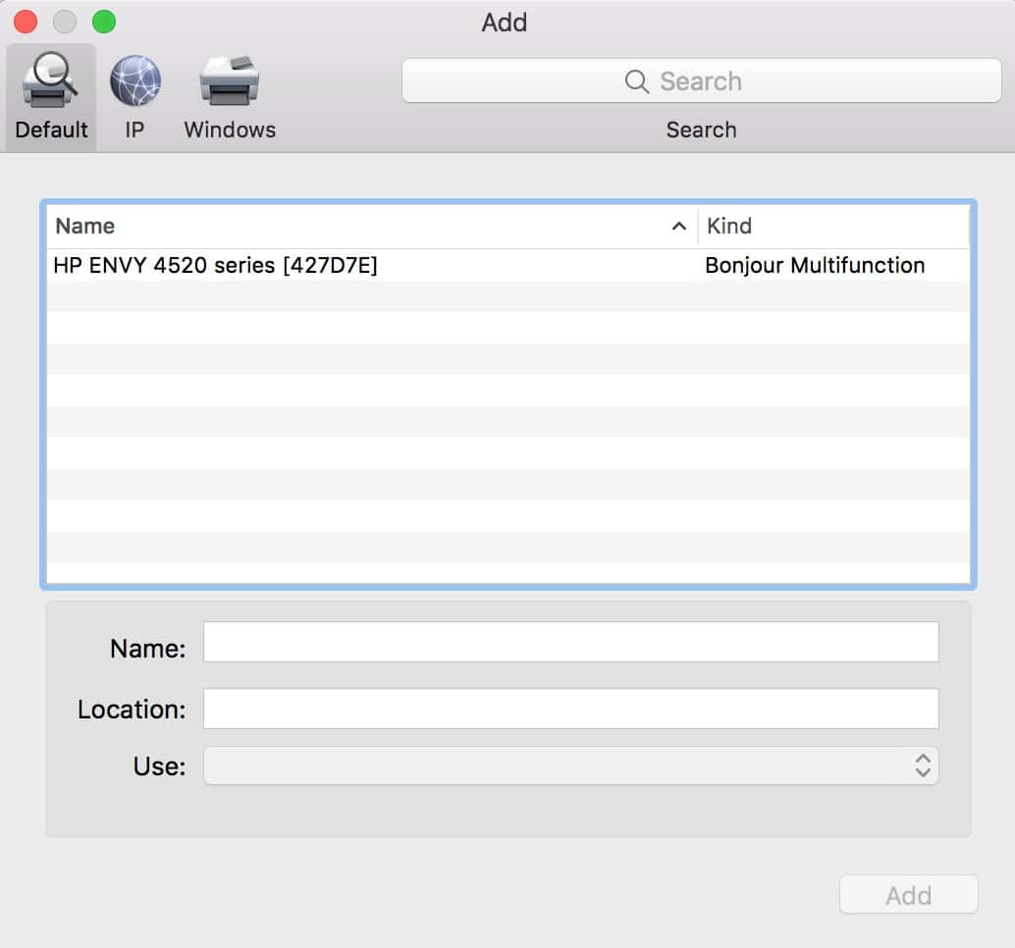Switch to the Windows printer icon
The width and height of the screenshot is (1015, 948).
point(229,80)
